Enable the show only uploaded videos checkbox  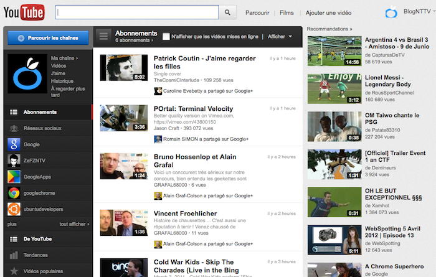tap(166, 37)
